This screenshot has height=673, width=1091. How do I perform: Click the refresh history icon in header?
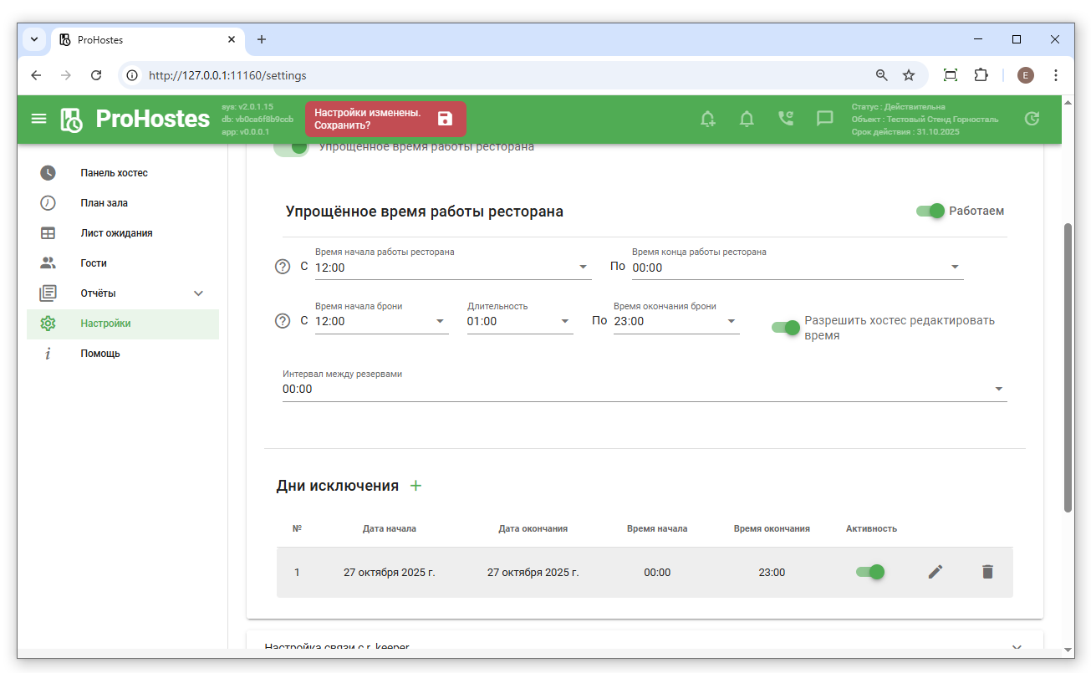coord(1032,119)
